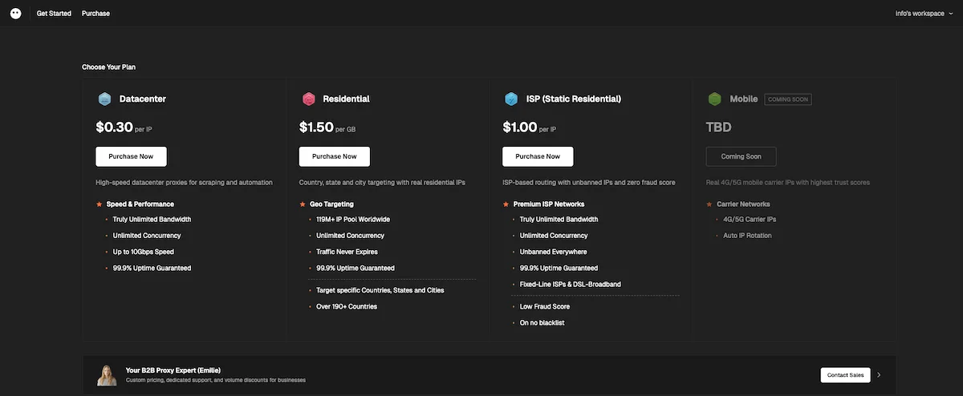This screenshot has width=963, height=396.
Task: Click High-speed datacenter proxies description
Action: pos(184,183)
